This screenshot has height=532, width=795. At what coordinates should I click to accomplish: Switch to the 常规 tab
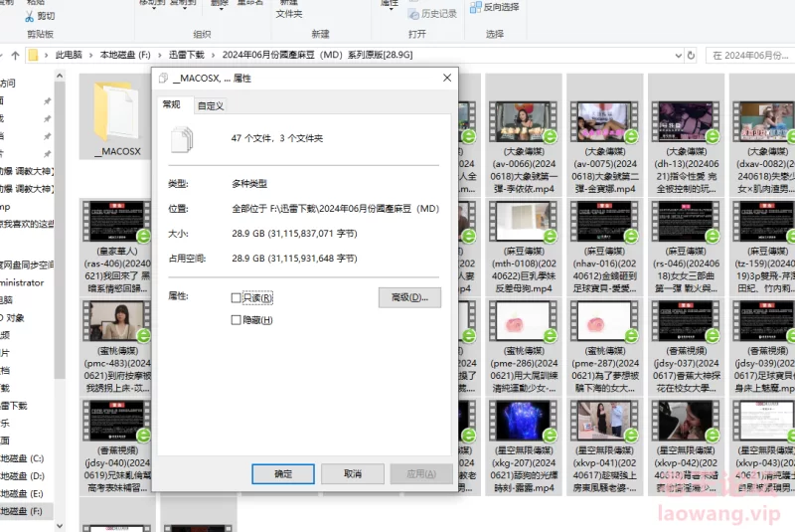point(171,104)
